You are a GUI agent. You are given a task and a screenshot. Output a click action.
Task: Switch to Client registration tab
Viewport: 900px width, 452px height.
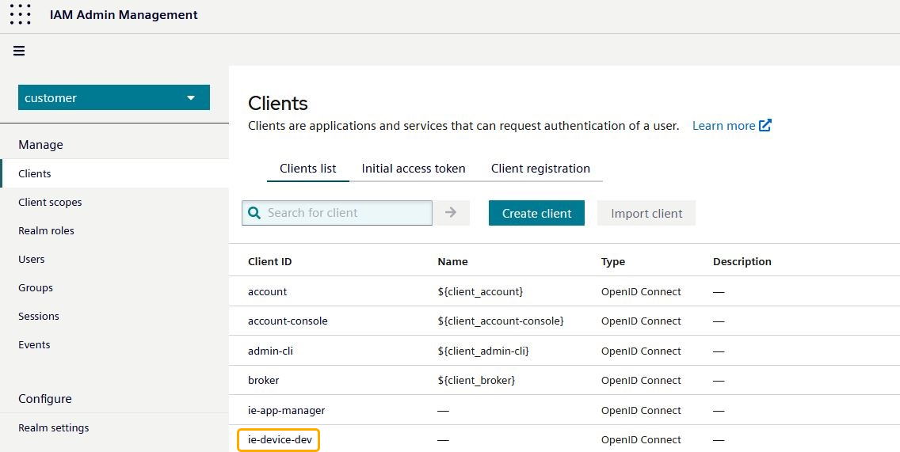pos(540,169)
